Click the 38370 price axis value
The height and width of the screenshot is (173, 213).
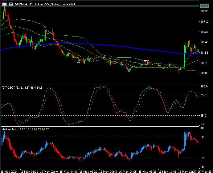[204, 63]
